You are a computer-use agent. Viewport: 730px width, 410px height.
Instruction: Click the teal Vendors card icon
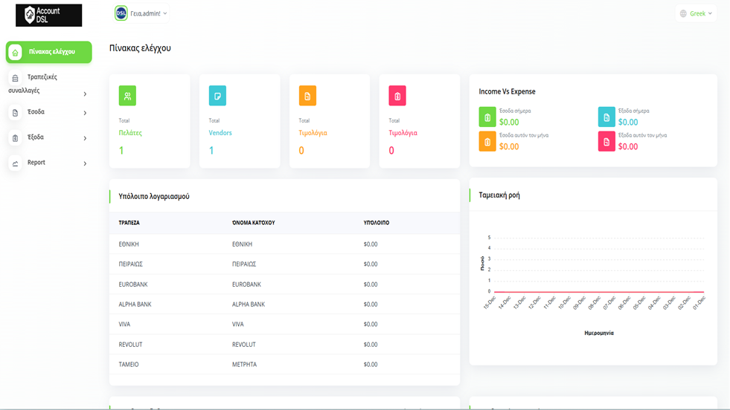(217, 96)
